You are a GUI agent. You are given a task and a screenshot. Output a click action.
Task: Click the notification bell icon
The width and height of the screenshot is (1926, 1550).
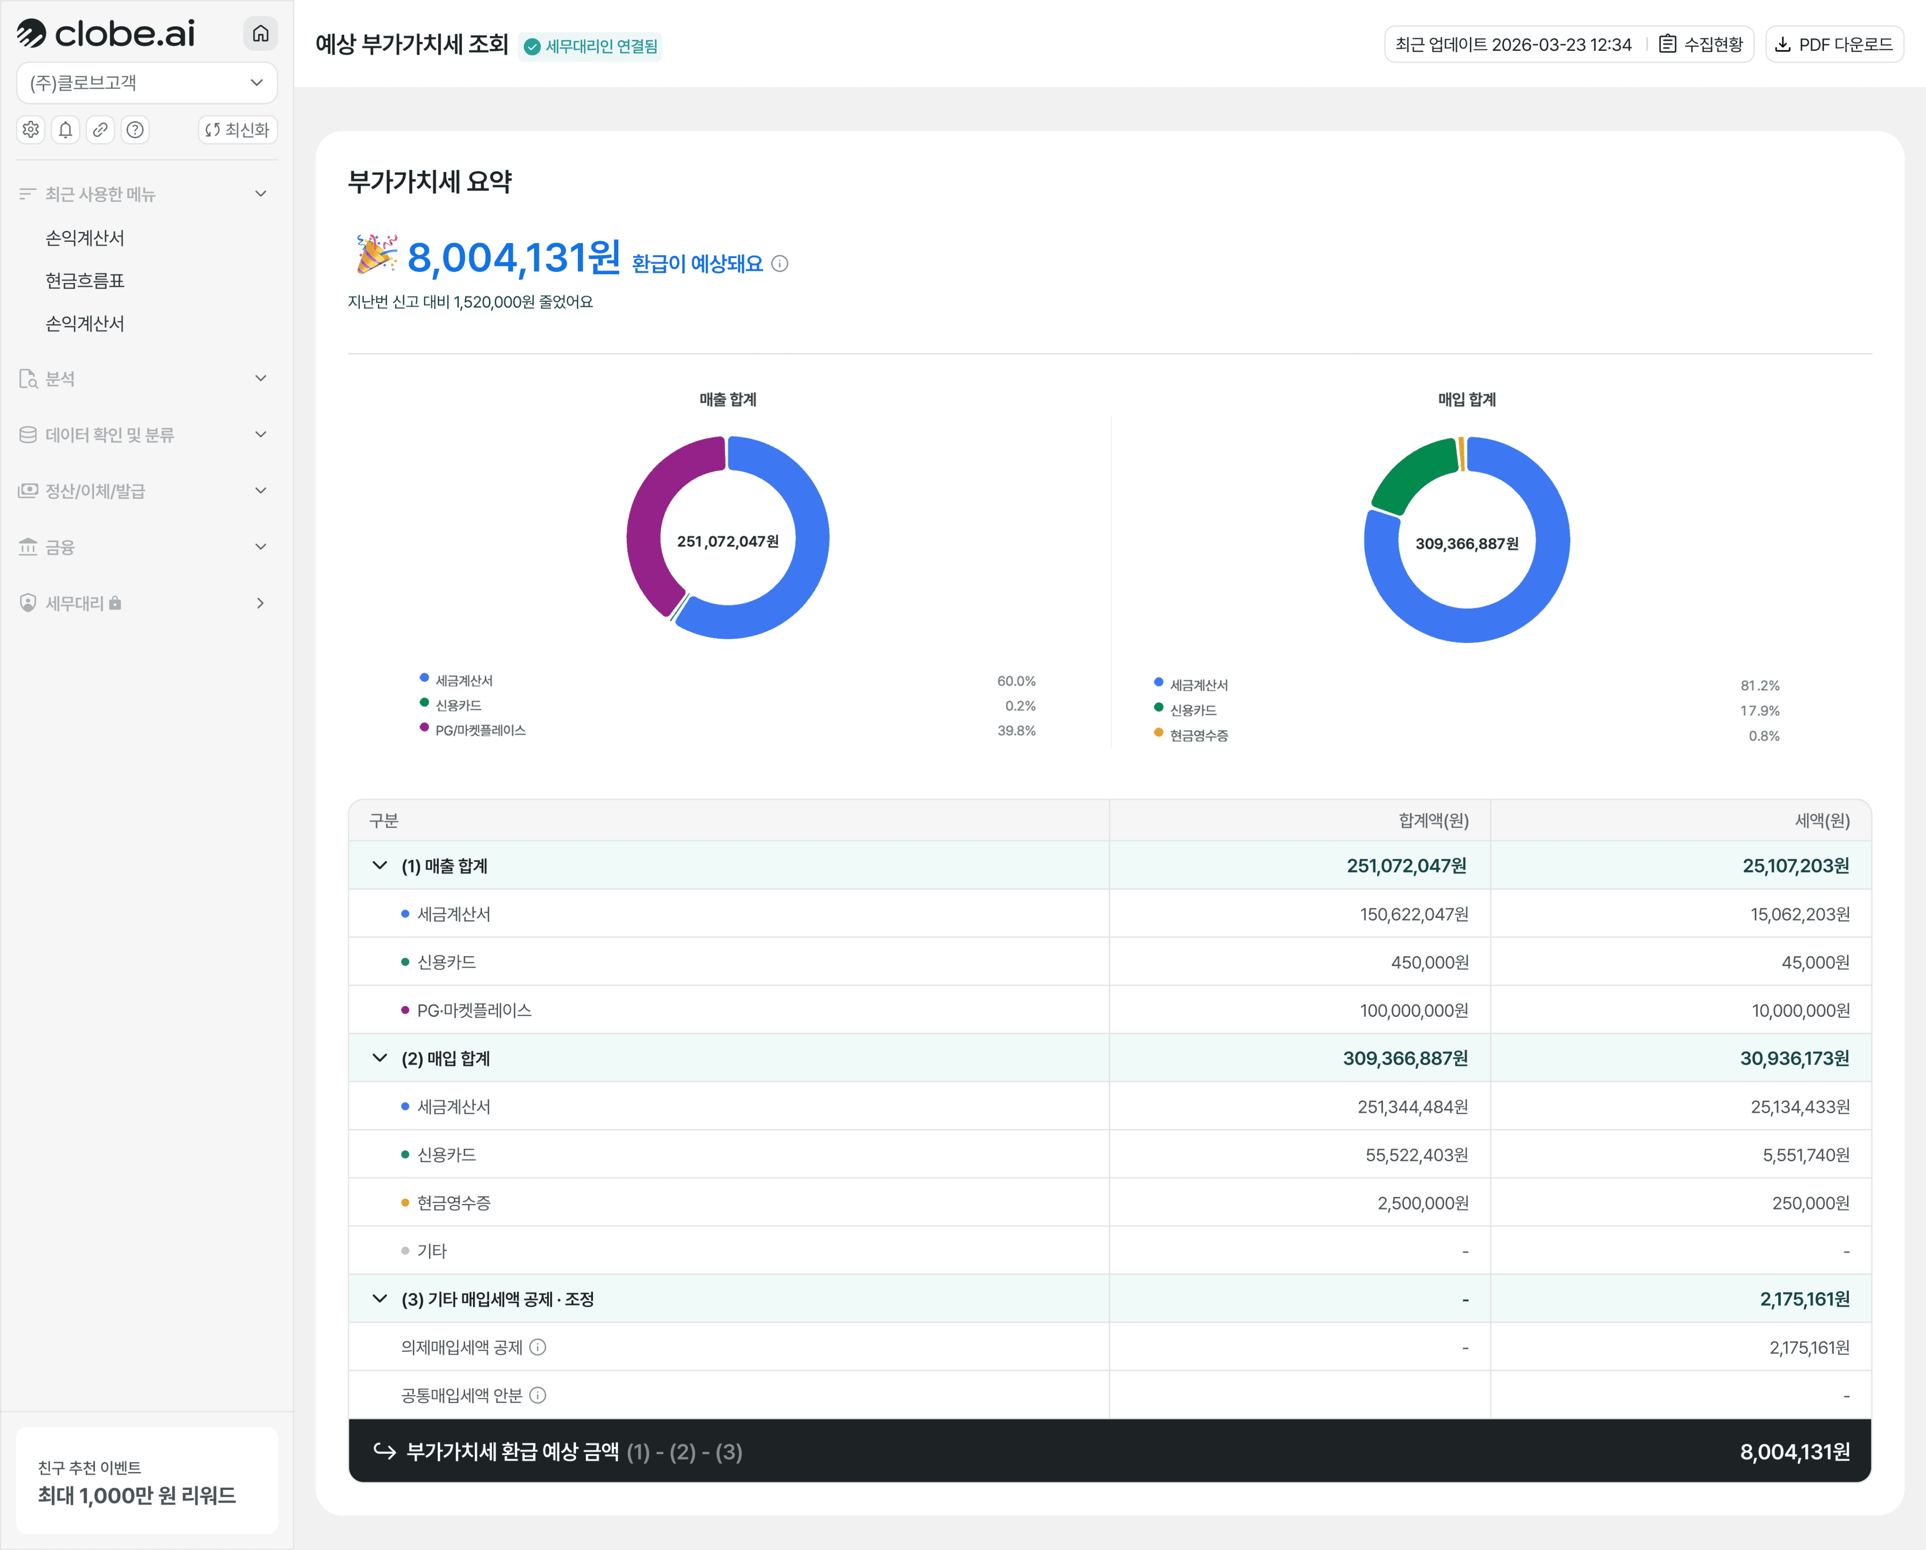click(x=65, y=130)
